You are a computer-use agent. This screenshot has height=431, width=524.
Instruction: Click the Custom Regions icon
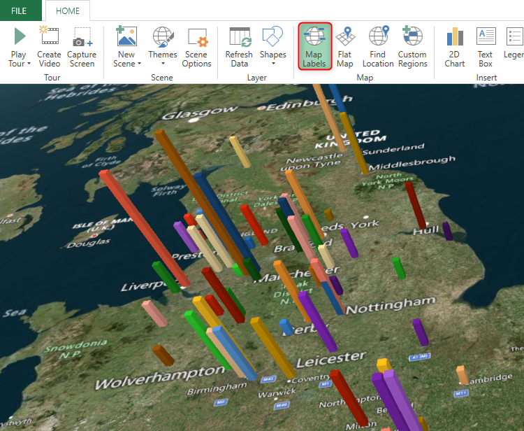[412, 48]
